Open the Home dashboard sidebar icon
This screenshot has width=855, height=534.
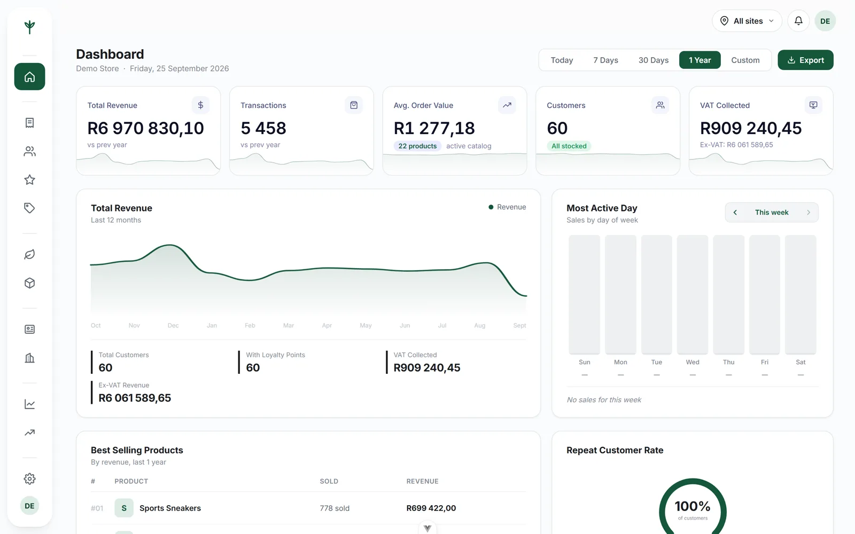click(x=29, y=77)
